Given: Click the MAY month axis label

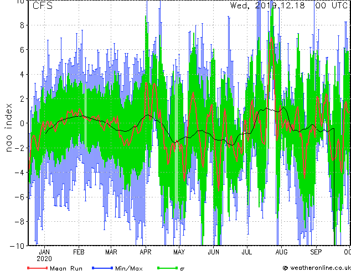Looking at the screenshot, I should pyautogui.click(x=179, y=252).
